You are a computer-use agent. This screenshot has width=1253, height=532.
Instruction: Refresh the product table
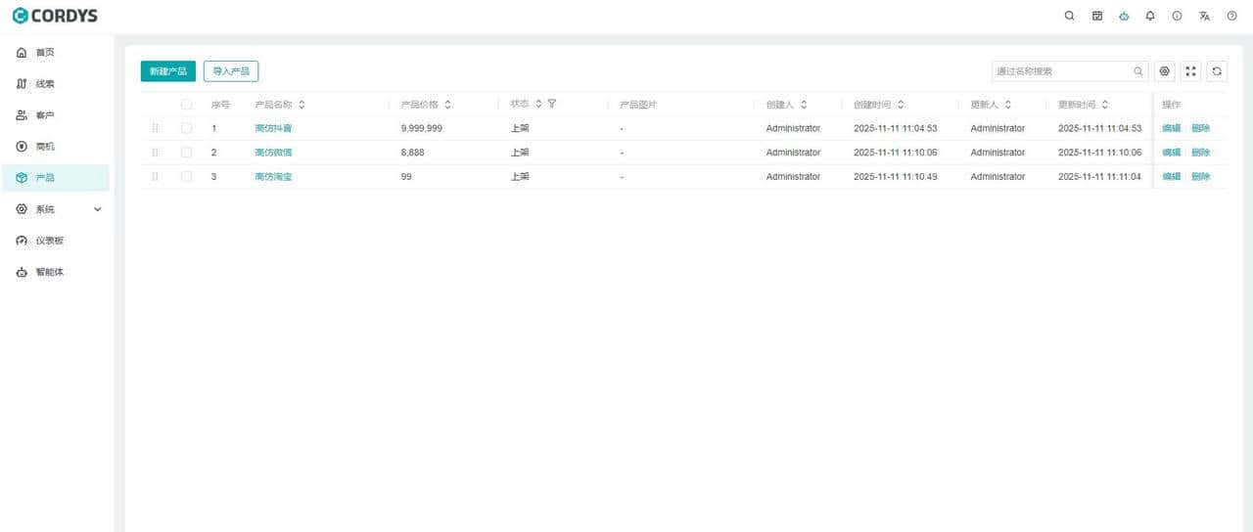point(1217,71)
